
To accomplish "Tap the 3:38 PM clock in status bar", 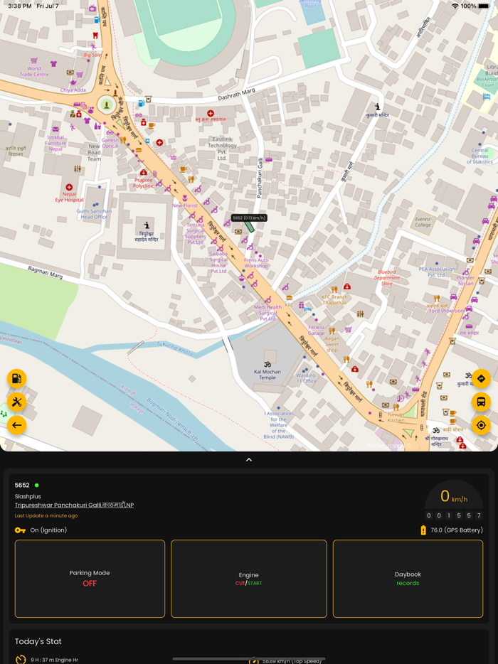I will (x=20, y=6).
